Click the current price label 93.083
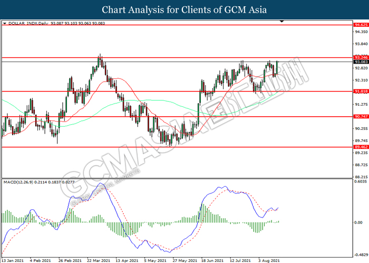 click(361, 62)
